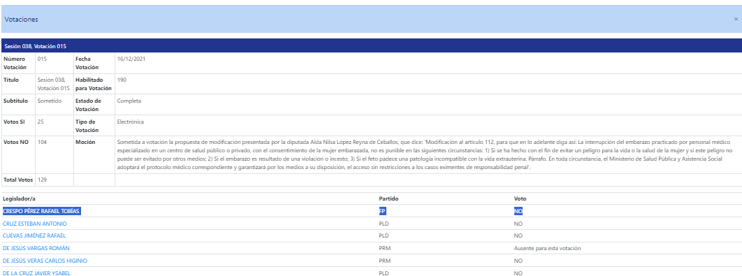Click the Estado de Votación label
742x276 pixels.
tap(88, 105)
